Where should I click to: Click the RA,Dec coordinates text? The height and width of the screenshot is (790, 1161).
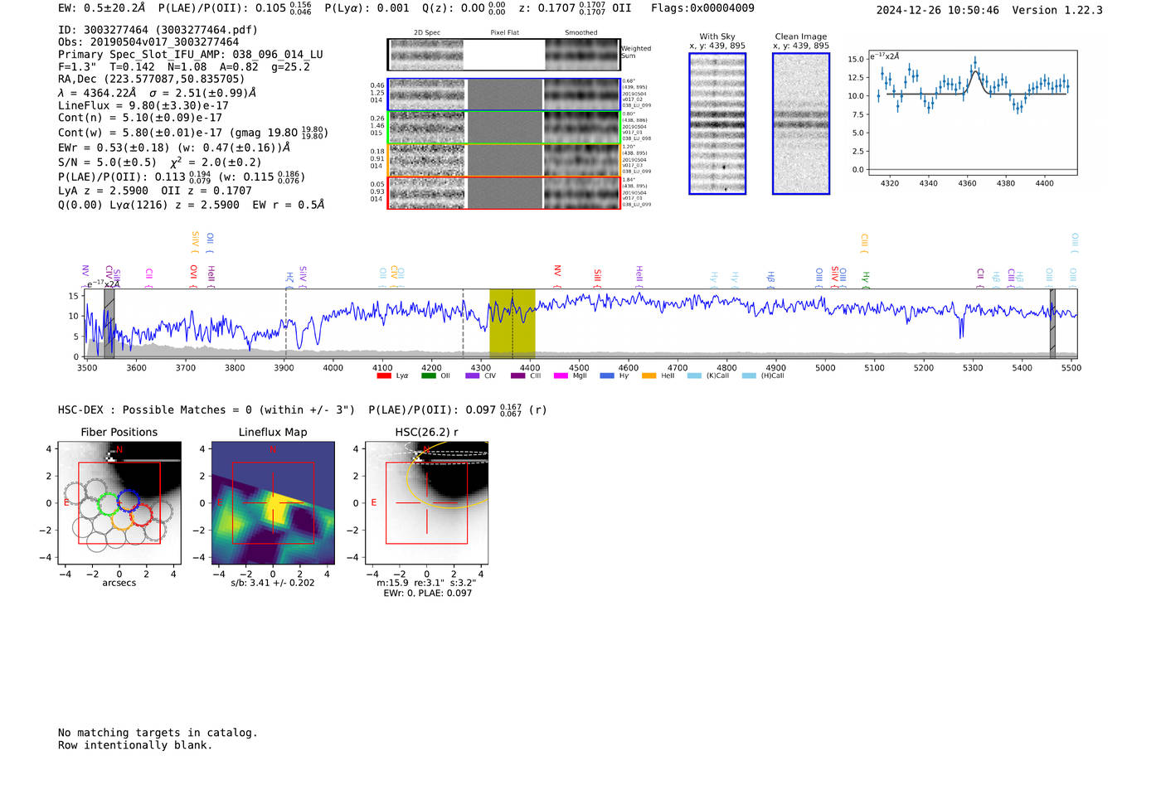[x=152, y=80]
